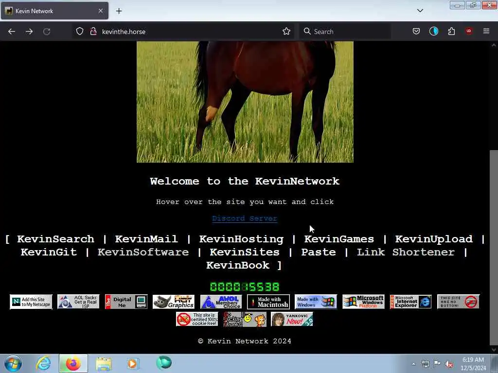Open the KevinGit link

(49, 252)
